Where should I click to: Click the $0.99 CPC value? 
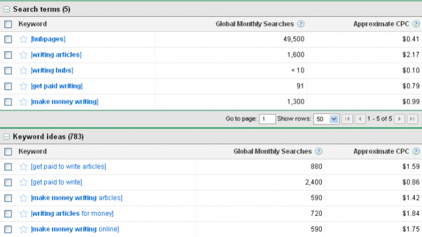tap(411, 102)
